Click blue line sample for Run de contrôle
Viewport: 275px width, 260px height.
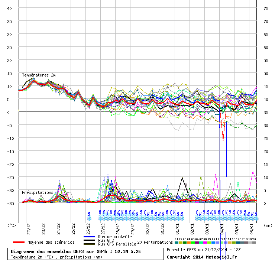[90, 237]
